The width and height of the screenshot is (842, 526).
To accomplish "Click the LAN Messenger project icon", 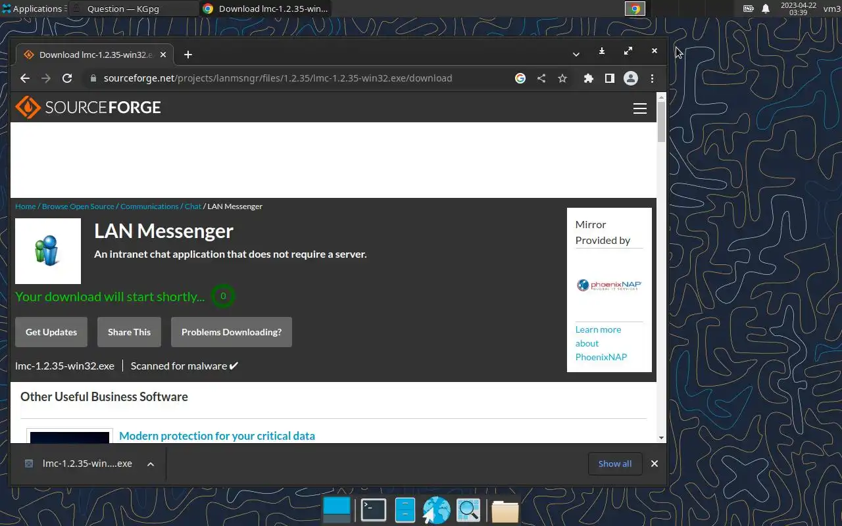I will coord(48,251).
